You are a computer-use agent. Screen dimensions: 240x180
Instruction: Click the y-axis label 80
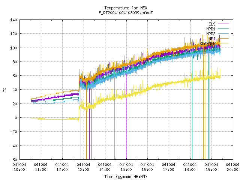pos(15,62)
